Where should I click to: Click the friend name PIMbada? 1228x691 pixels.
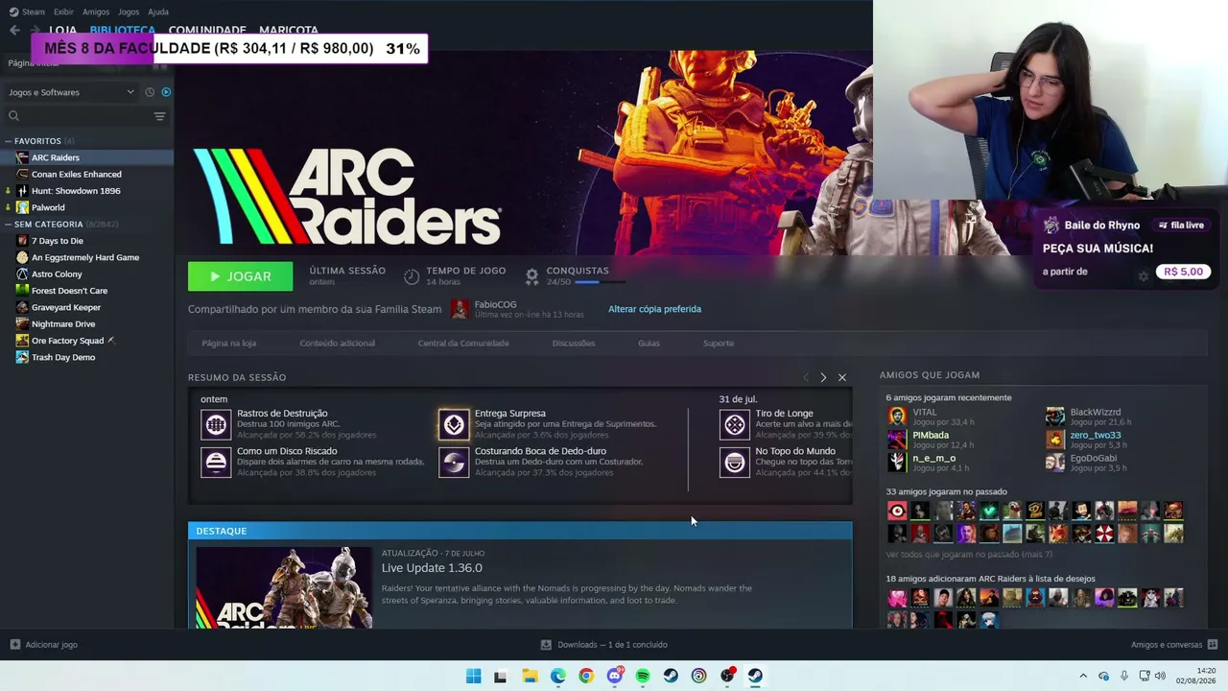click(931, 436)
